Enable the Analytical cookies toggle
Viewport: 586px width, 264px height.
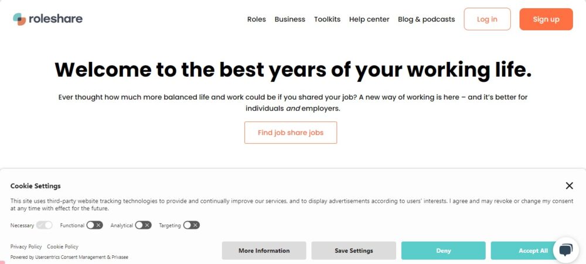click(144, 225)
